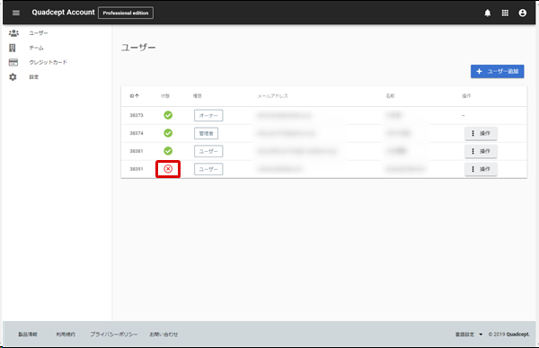Screen dimensions: 539x348
Task: Select ID cell 38374
Action: point(137,133)
